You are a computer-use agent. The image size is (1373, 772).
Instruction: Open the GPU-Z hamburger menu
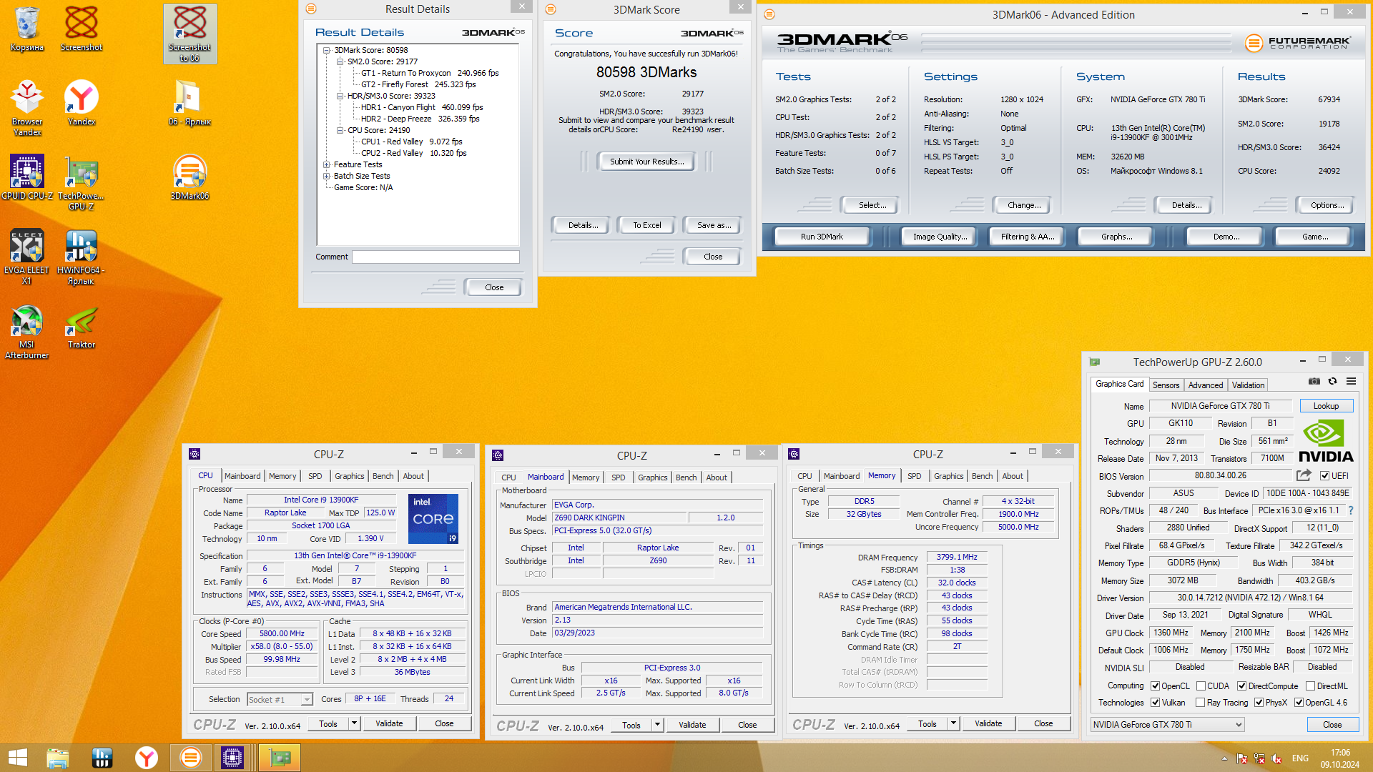[x=1351, y=382]
